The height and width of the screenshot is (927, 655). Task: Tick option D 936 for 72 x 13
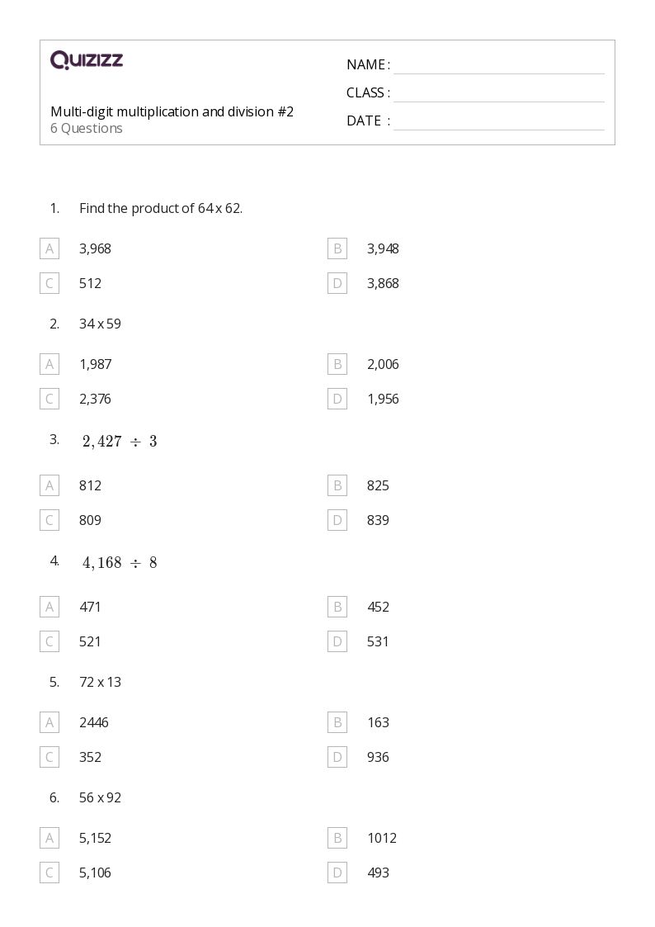click(337, 757)
